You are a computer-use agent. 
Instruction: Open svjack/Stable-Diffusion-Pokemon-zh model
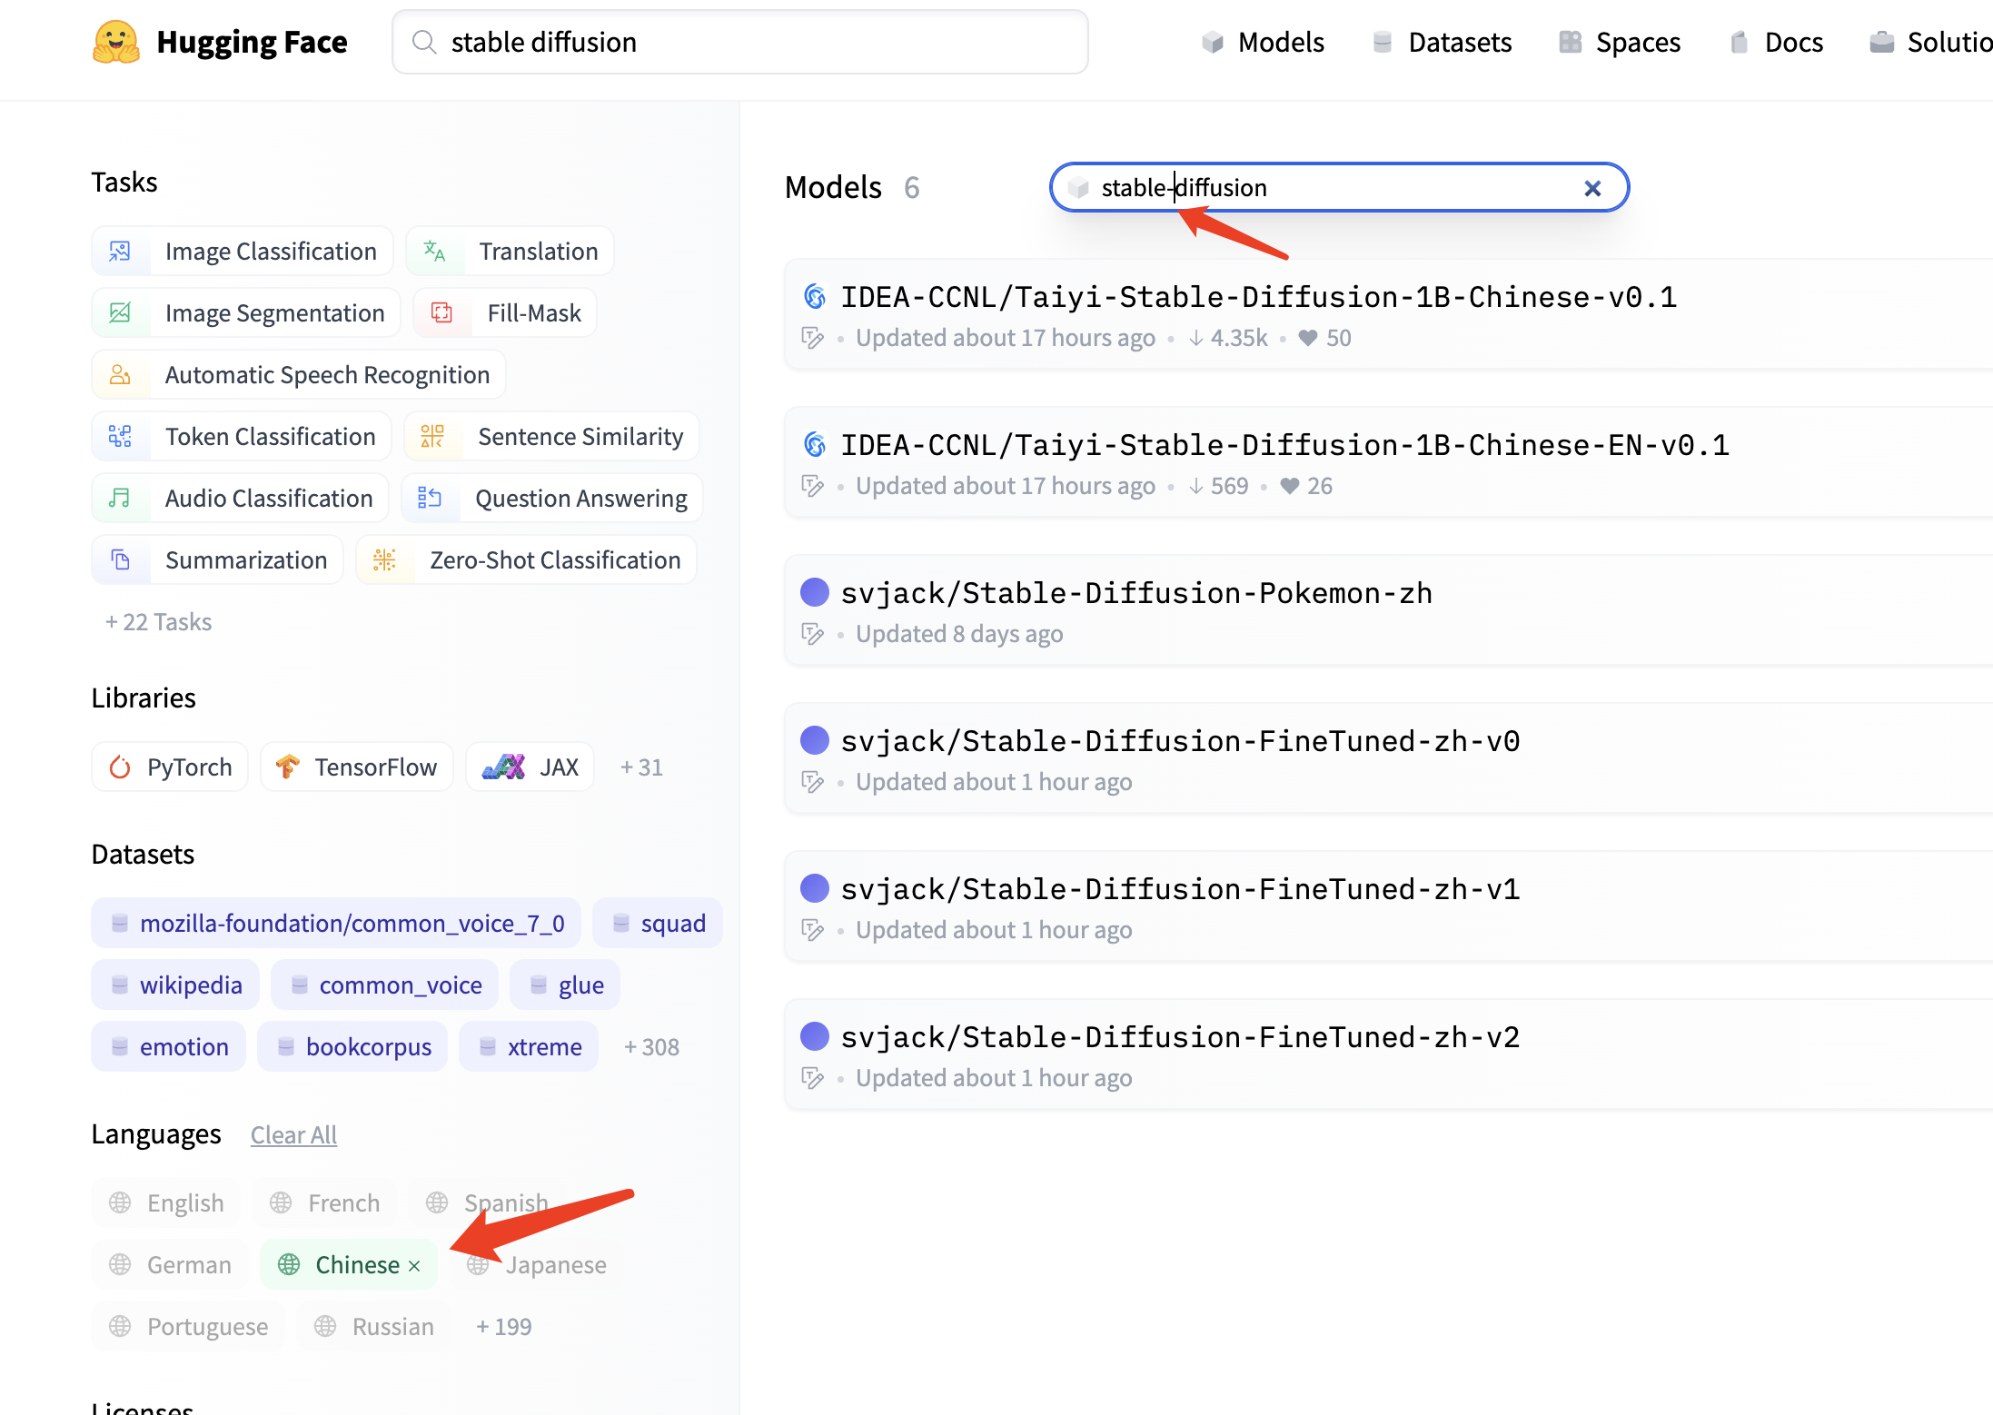(x=1136, y=593)
